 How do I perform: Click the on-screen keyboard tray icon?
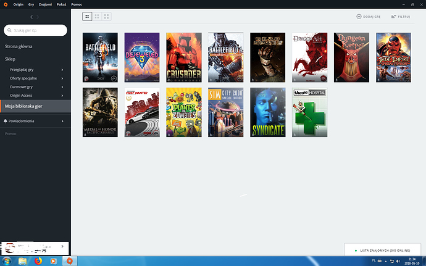(x=380, y=261)
